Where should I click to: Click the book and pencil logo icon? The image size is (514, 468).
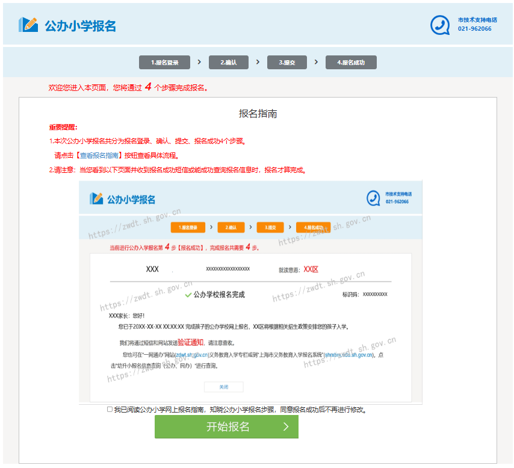[28, 25]
